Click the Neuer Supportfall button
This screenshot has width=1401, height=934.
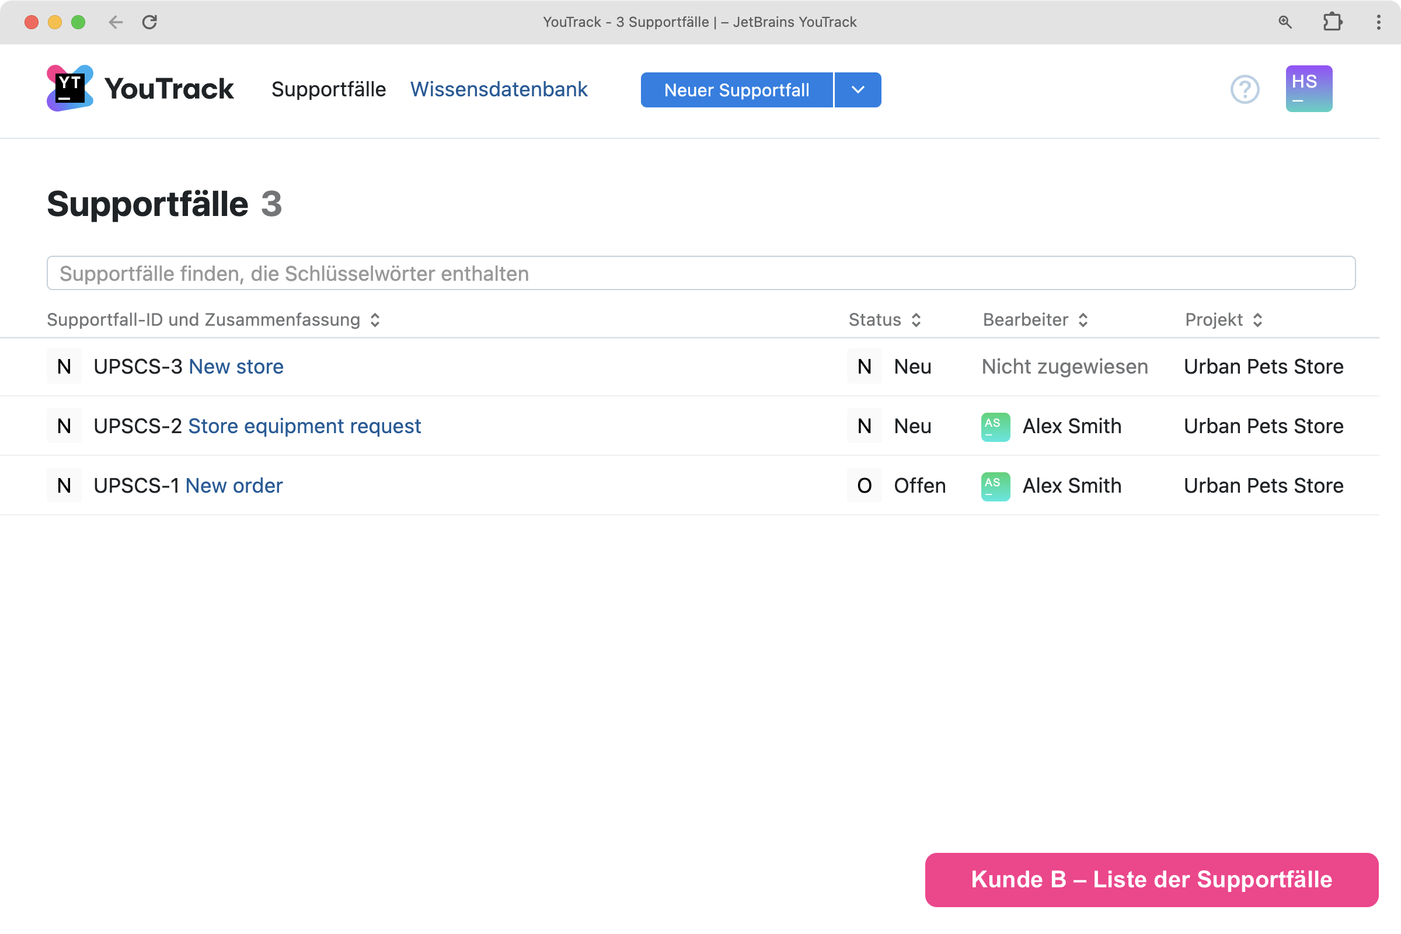click(736, 90)
